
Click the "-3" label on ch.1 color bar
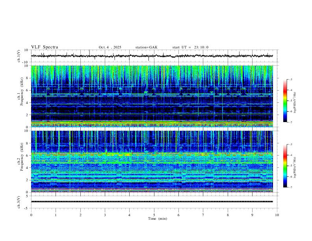[290, 79]
